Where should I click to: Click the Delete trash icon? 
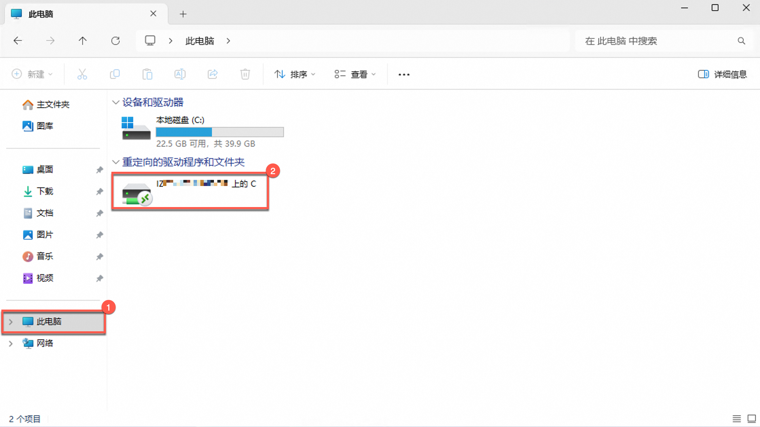coord(245,74)
